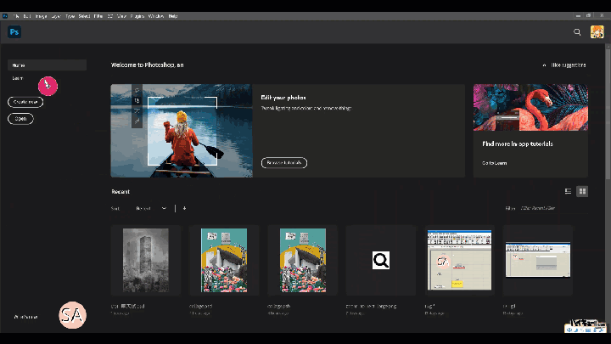Open the Filter menu
The image size is (611, 344).
pos(98,16)
